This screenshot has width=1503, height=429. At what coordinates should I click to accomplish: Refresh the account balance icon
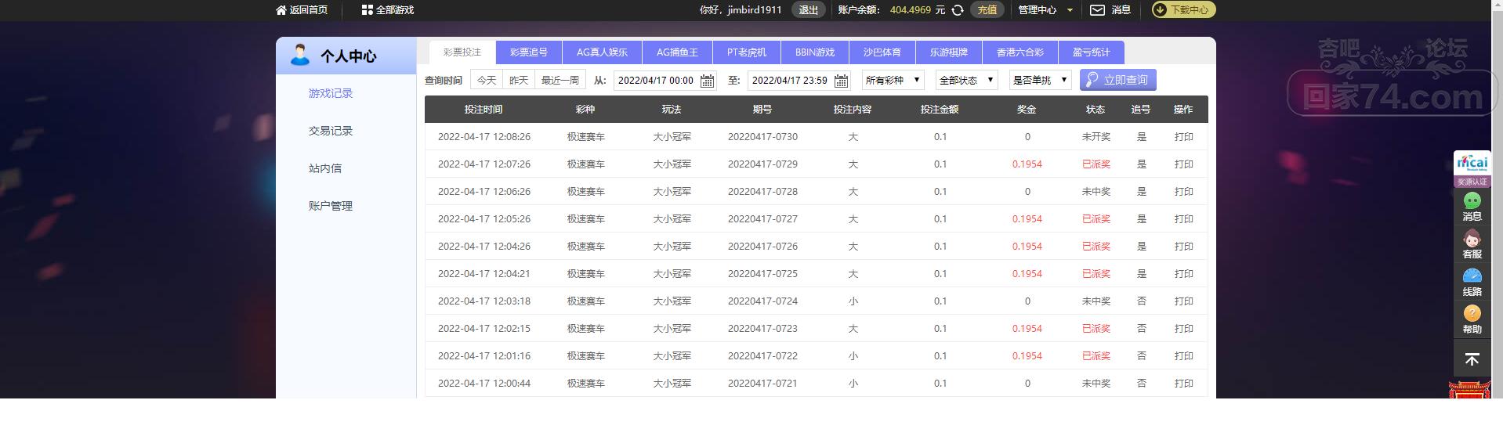coord(958,10)
